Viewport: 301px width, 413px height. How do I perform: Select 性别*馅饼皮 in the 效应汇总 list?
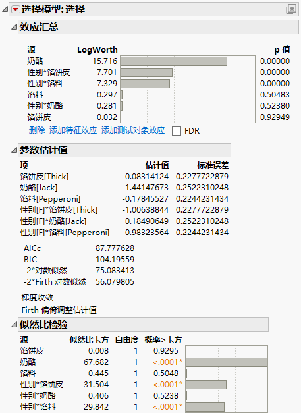(x=49, y=72)
